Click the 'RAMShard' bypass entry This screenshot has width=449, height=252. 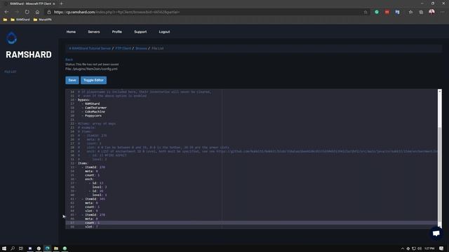92,104
